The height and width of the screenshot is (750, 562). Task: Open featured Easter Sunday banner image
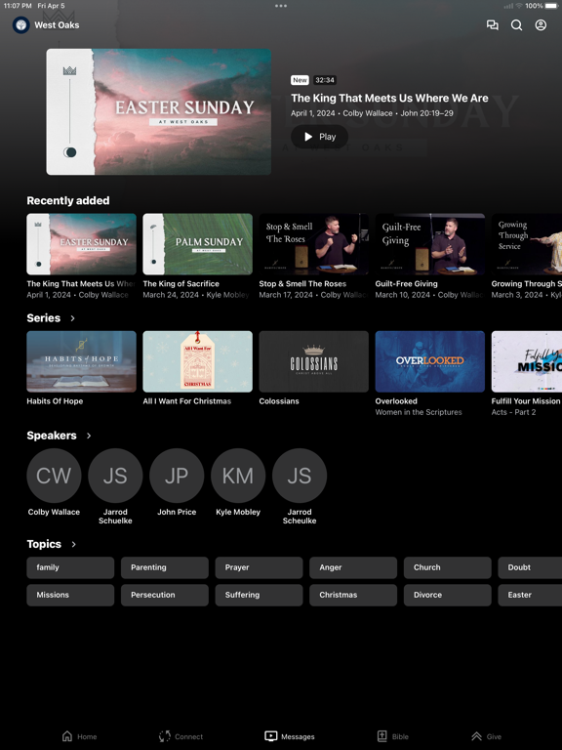(159, 111)
